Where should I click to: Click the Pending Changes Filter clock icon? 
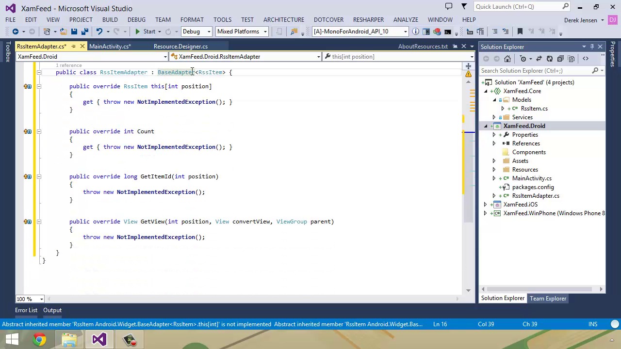(523, 59)
